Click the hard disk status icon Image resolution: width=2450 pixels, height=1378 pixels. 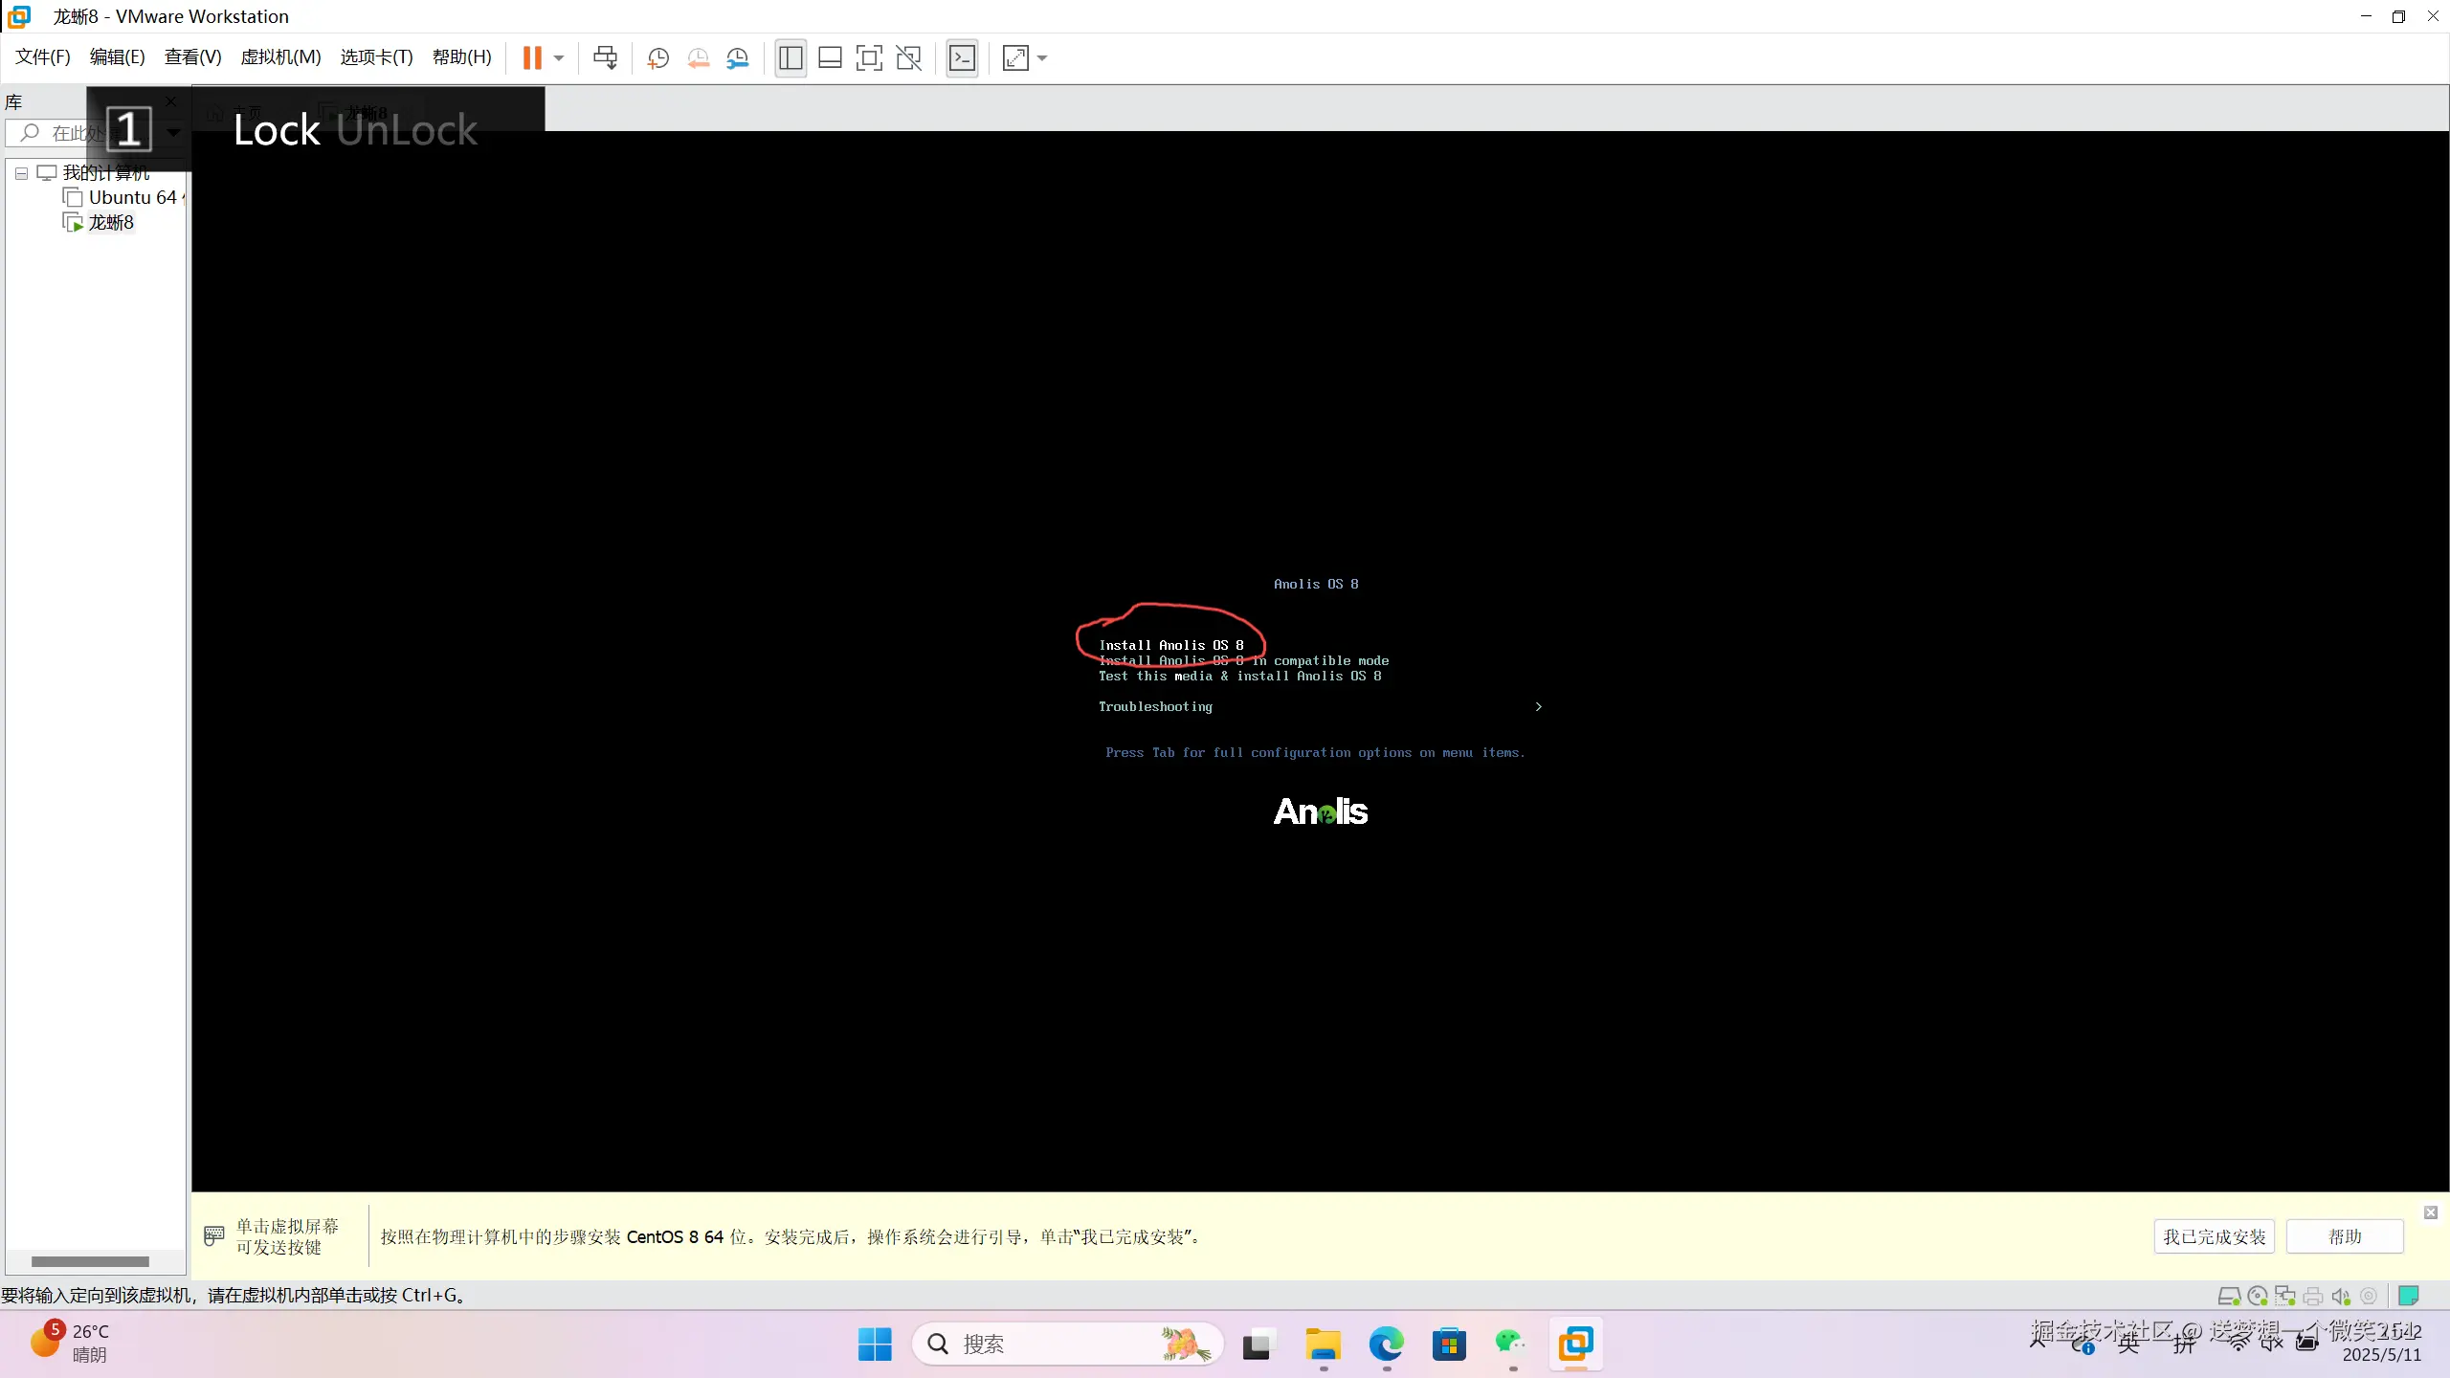[2229, 1296]
